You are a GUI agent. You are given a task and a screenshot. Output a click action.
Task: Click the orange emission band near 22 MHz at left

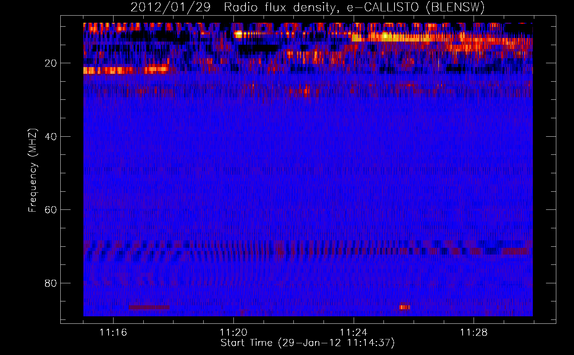tap(126, 70)
